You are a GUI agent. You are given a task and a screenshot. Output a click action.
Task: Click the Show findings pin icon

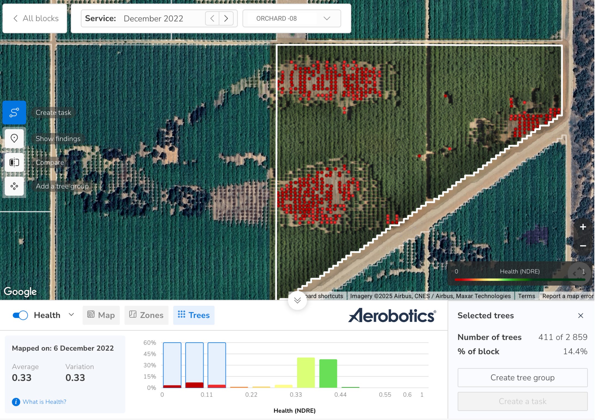(x=14, y=138)
